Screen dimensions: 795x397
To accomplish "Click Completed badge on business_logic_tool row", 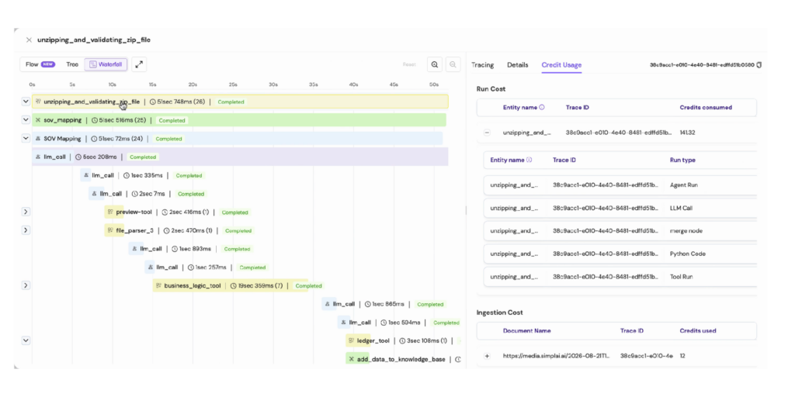I will coord(308,285).
